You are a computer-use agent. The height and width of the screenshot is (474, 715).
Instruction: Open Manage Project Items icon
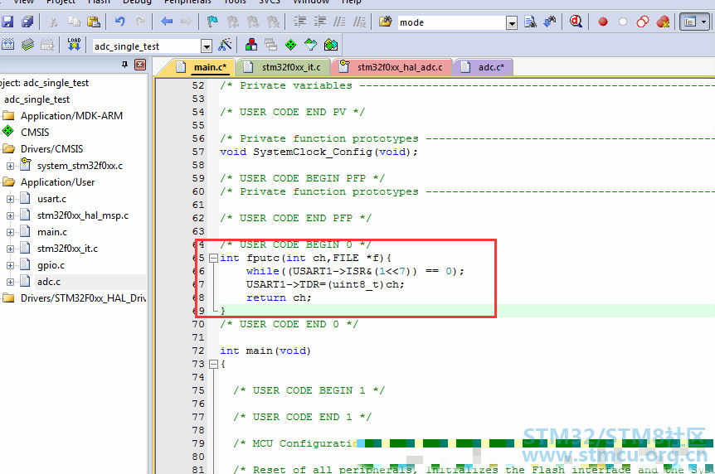pos(251,45)
